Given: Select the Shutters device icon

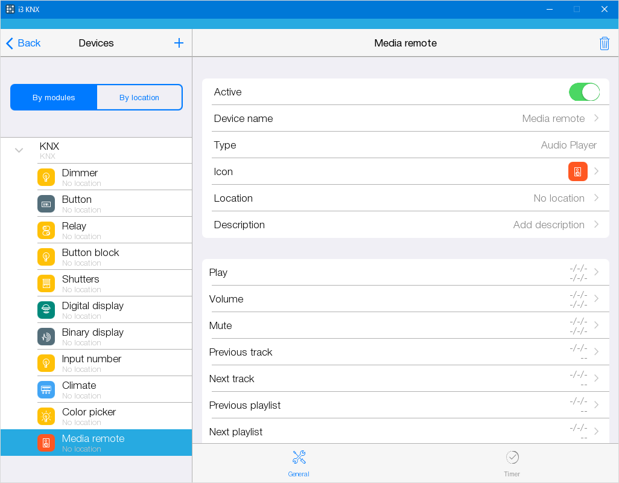Looking at the screenshot, I should click(46, 284).
